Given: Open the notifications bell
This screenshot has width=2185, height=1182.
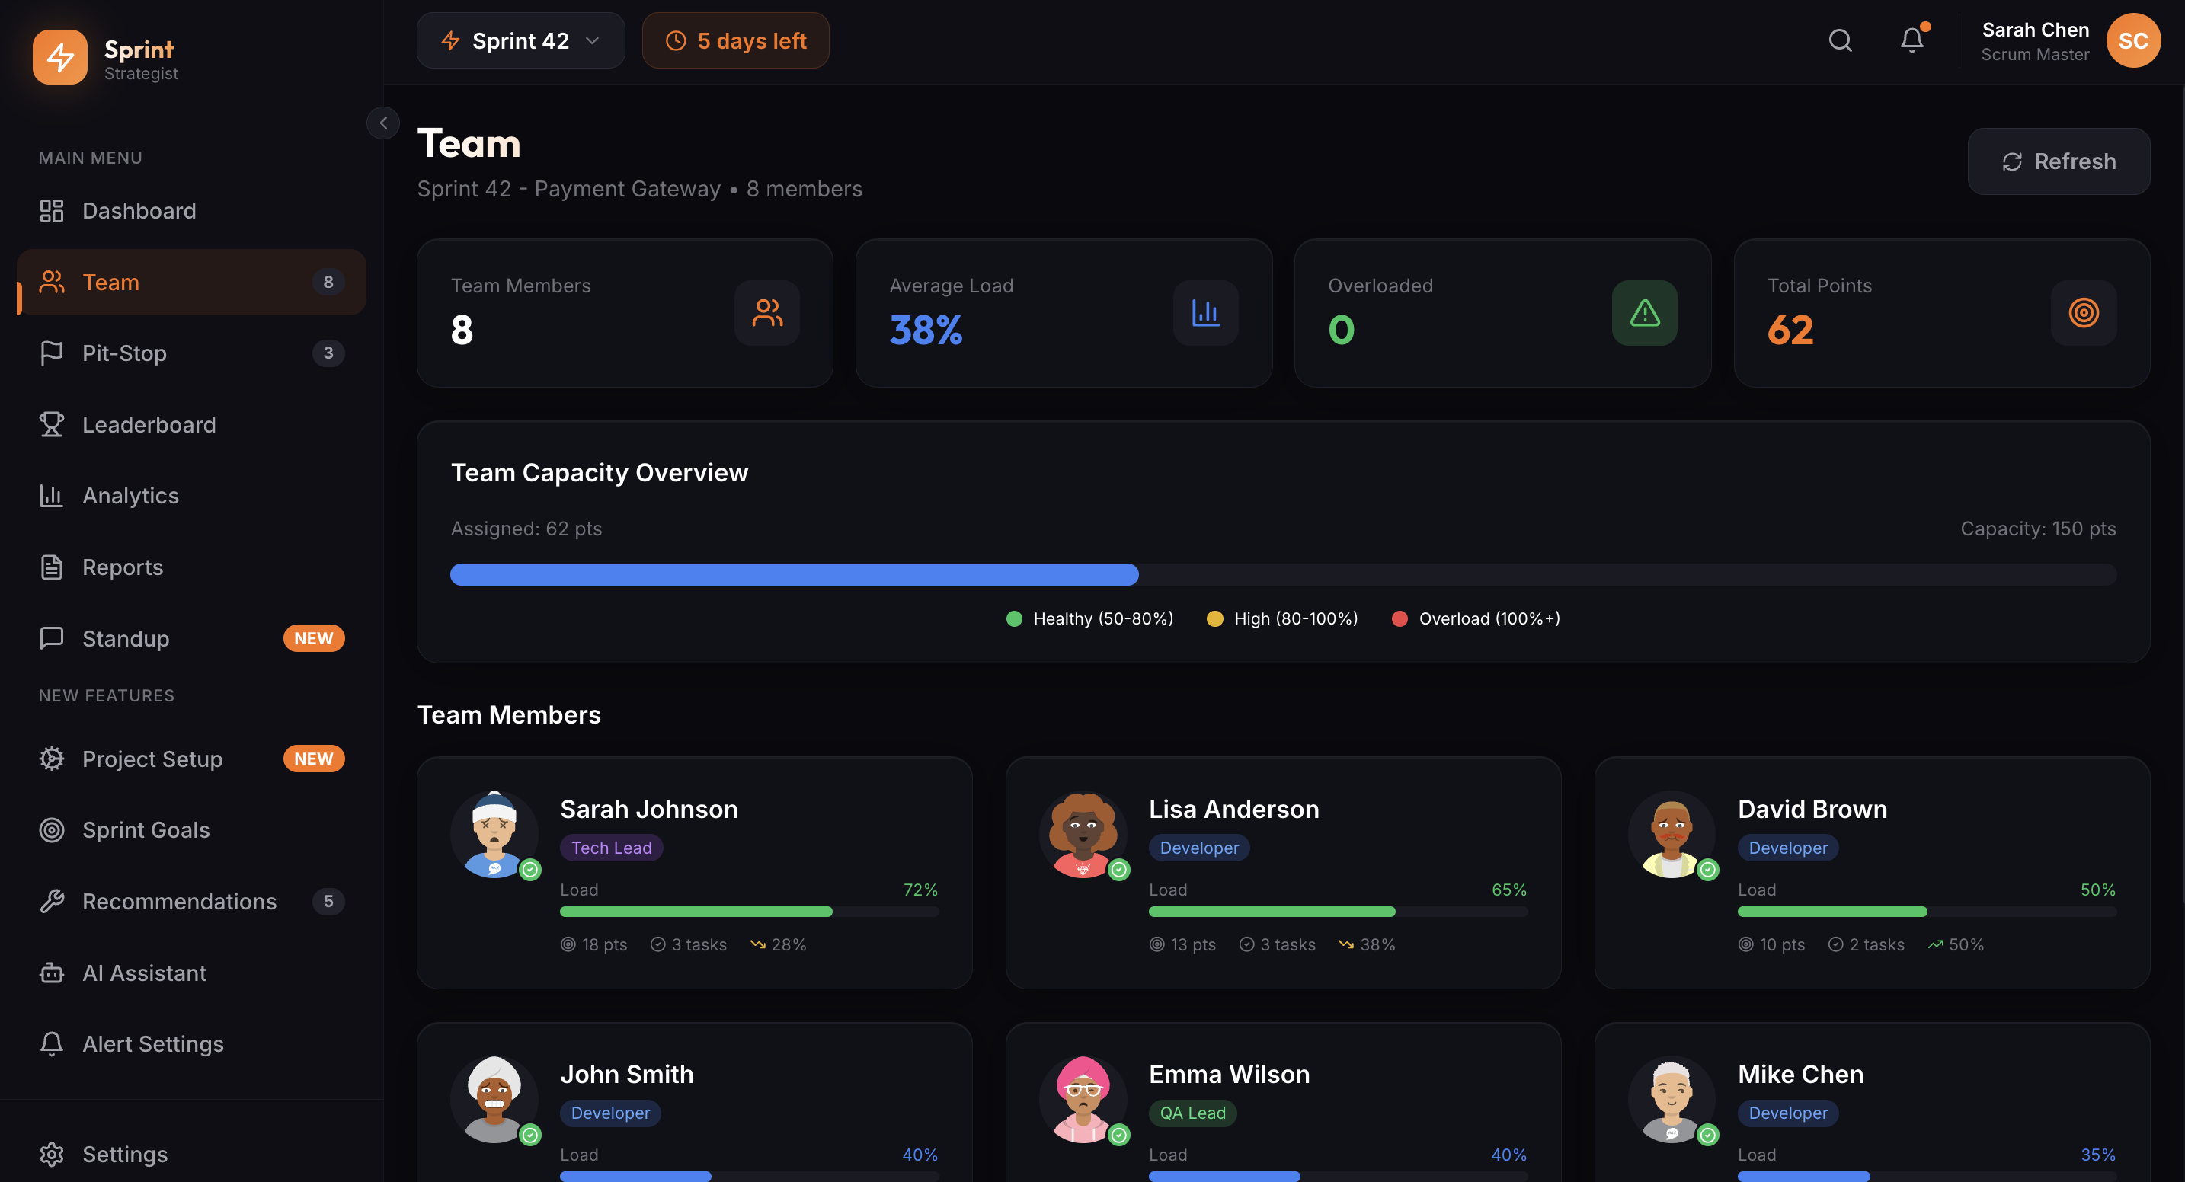Looking at the screenshot, I should (1911, 40).
